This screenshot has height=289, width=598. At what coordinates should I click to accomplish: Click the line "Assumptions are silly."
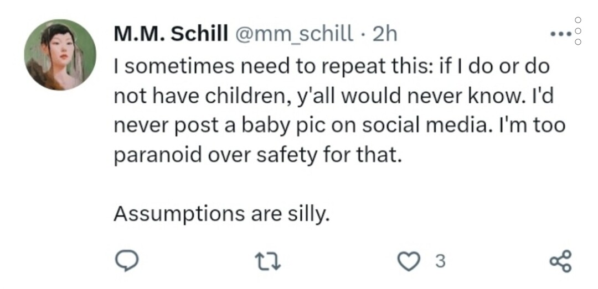point(221,213)
